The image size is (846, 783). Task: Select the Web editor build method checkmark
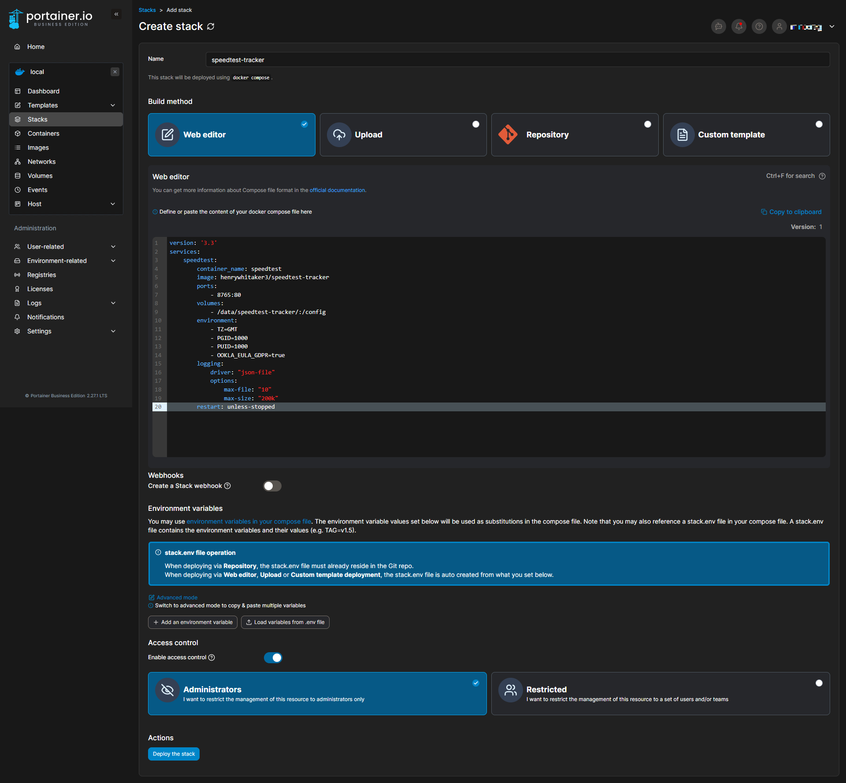[x=304, y=124]
